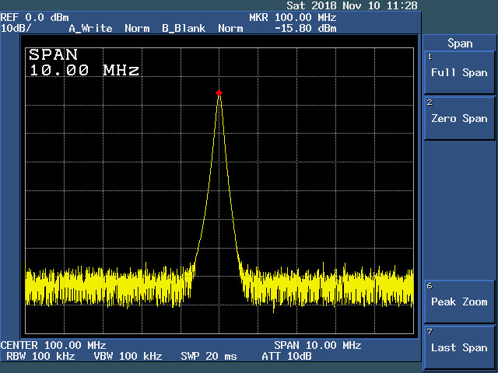Select the B_Blank trace mode label
This screenshot has height=373, width=498.
point(184,28)
